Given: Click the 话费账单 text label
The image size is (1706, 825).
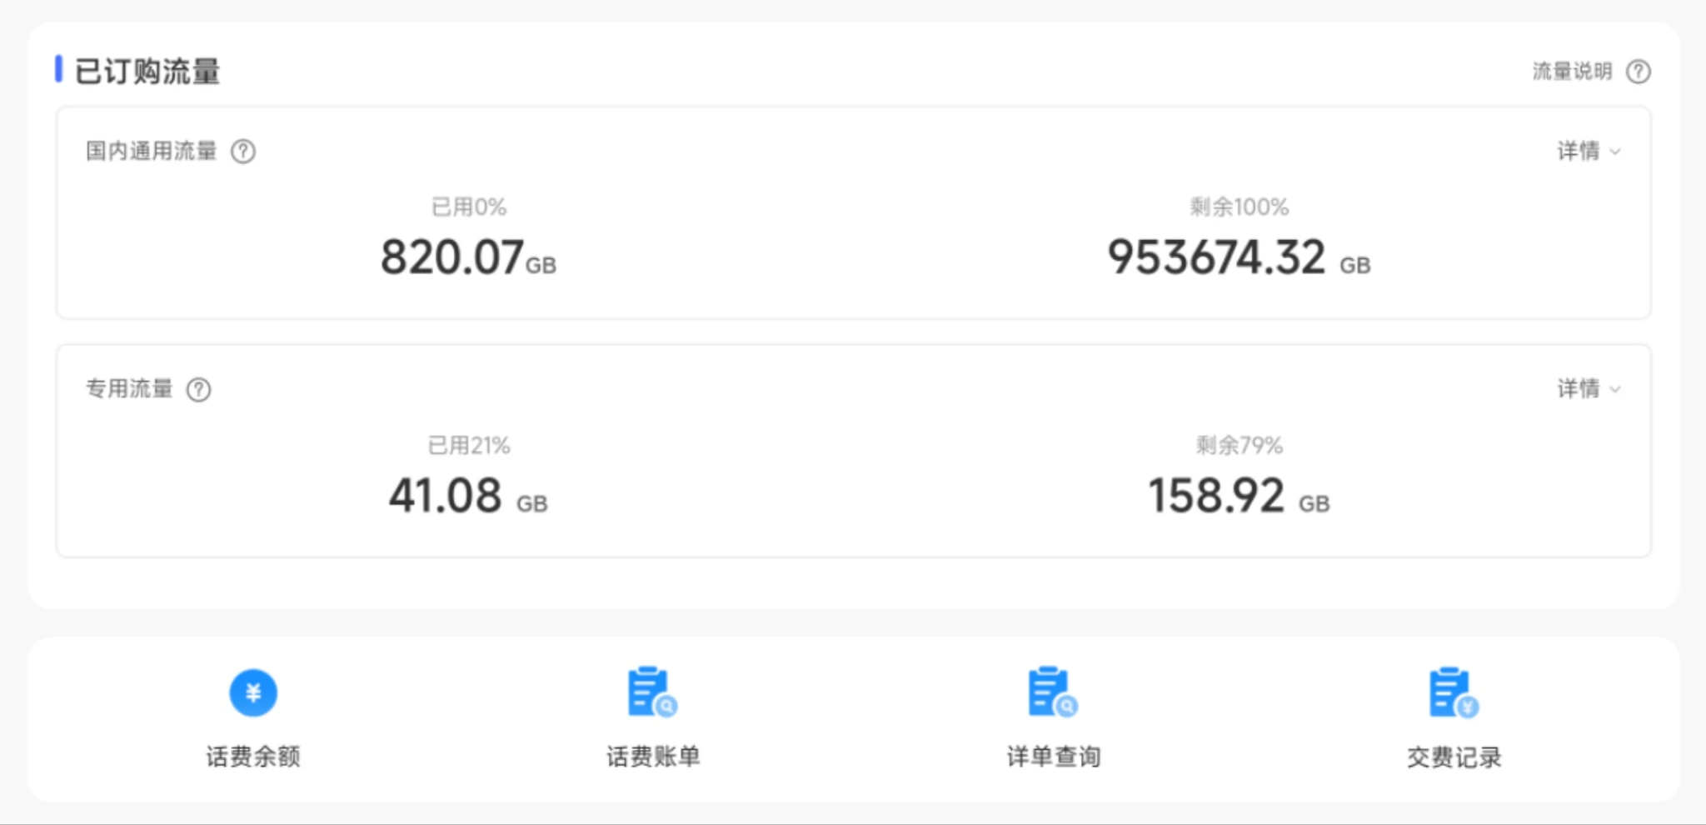Looking at the screenshot, I should (x=653, y=757).
